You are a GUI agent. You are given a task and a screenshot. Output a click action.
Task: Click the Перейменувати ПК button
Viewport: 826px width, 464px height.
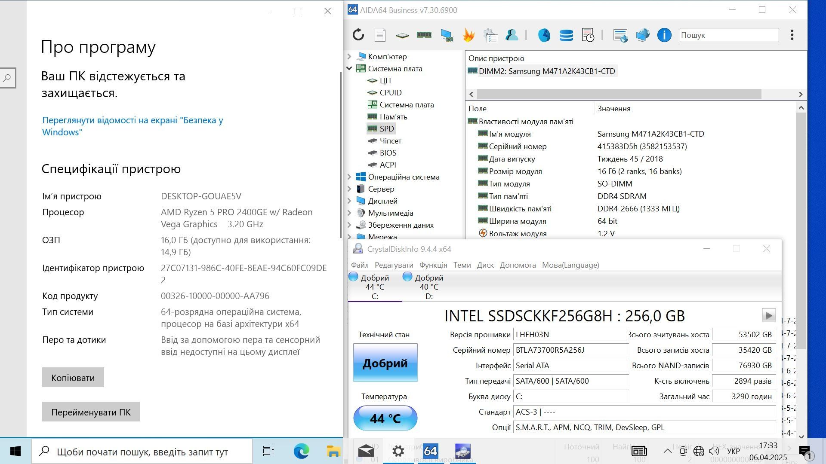[91, 412]
